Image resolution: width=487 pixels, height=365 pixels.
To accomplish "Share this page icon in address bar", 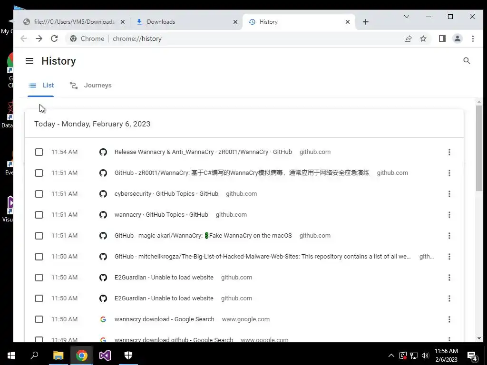I will coord(408,38).
